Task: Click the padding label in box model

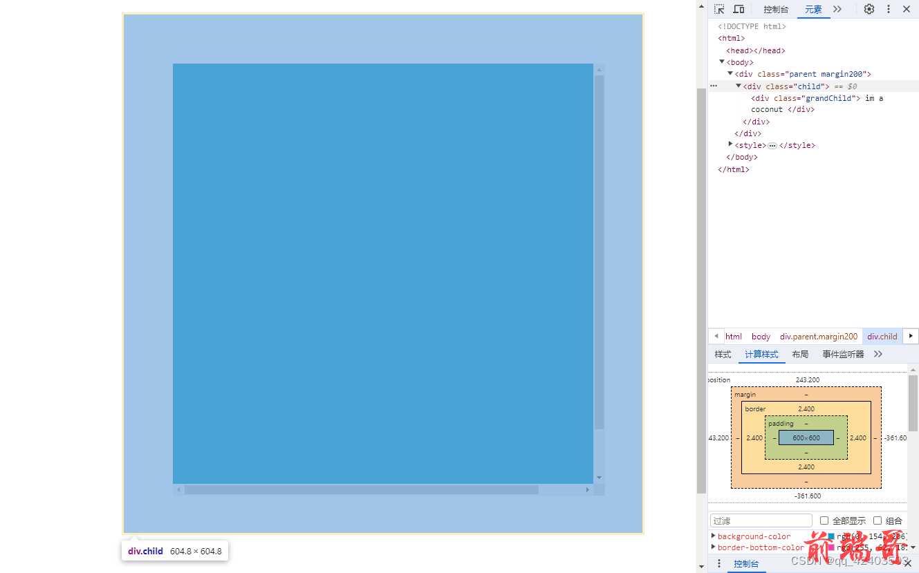Action: click(x=781, y=424)
